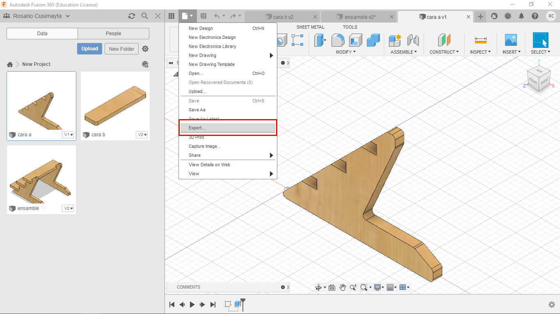Jump to timeline end

(x=213, y=305)
